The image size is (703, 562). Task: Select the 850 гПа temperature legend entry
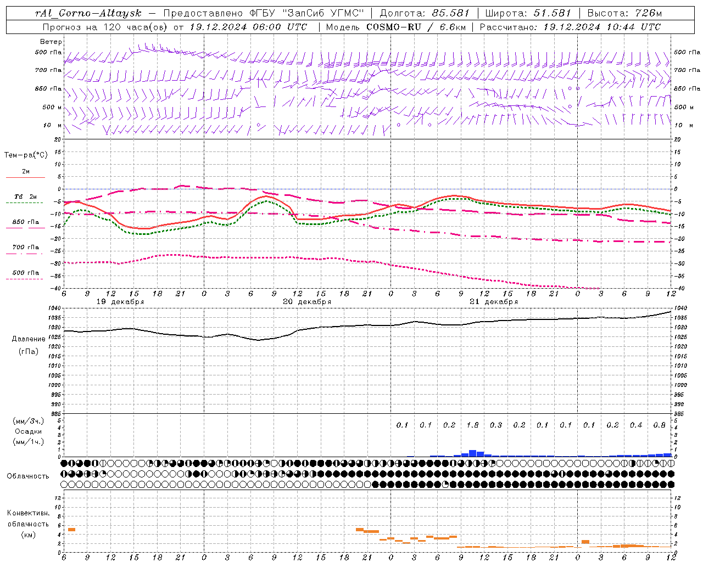pyautogui.click(x=26, y=222)
